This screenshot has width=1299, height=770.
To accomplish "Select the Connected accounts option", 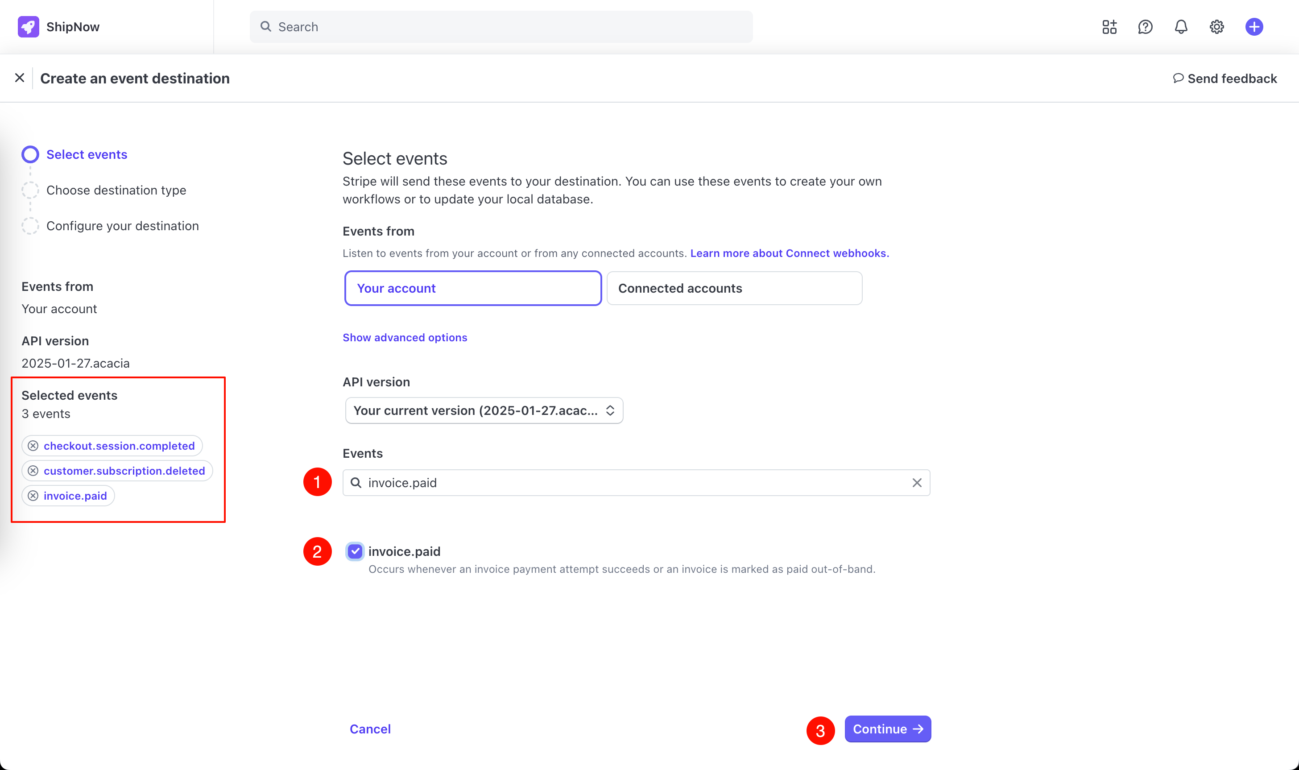I will [x=734, y=288].
